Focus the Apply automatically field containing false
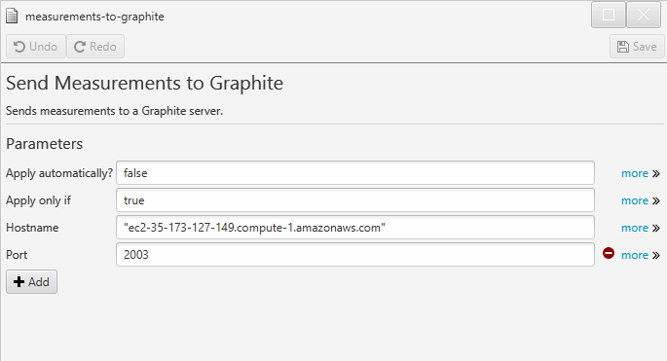667x361 pixels. [355, 173]
